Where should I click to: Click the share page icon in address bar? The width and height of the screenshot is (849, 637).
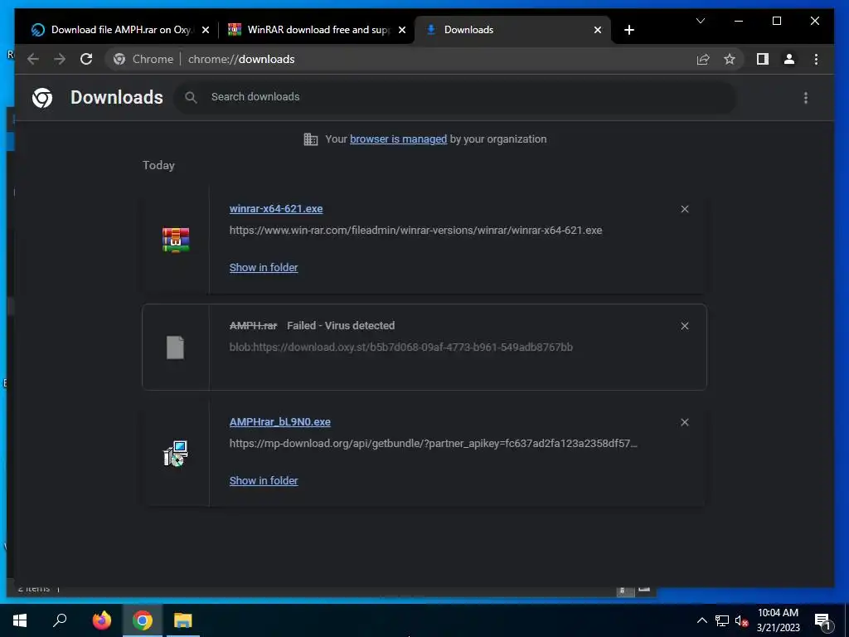(703, 59)
